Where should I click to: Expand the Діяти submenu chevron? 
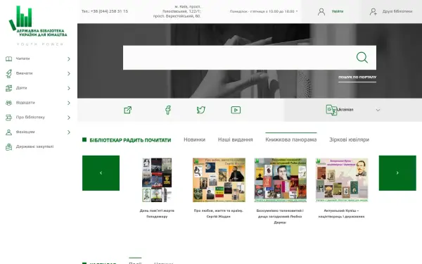69,89
